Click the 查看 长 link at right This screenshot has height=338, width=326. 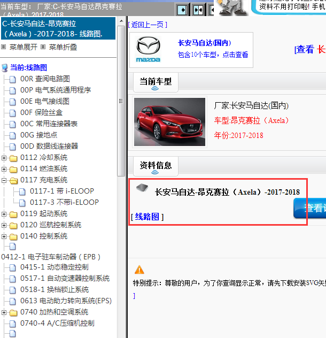[310, 49]
